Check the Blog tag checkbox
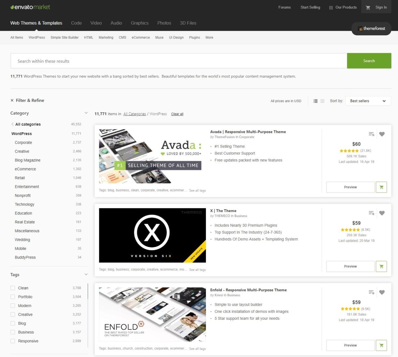Viewport: 398px width, 357px height. tap(13, 323)
